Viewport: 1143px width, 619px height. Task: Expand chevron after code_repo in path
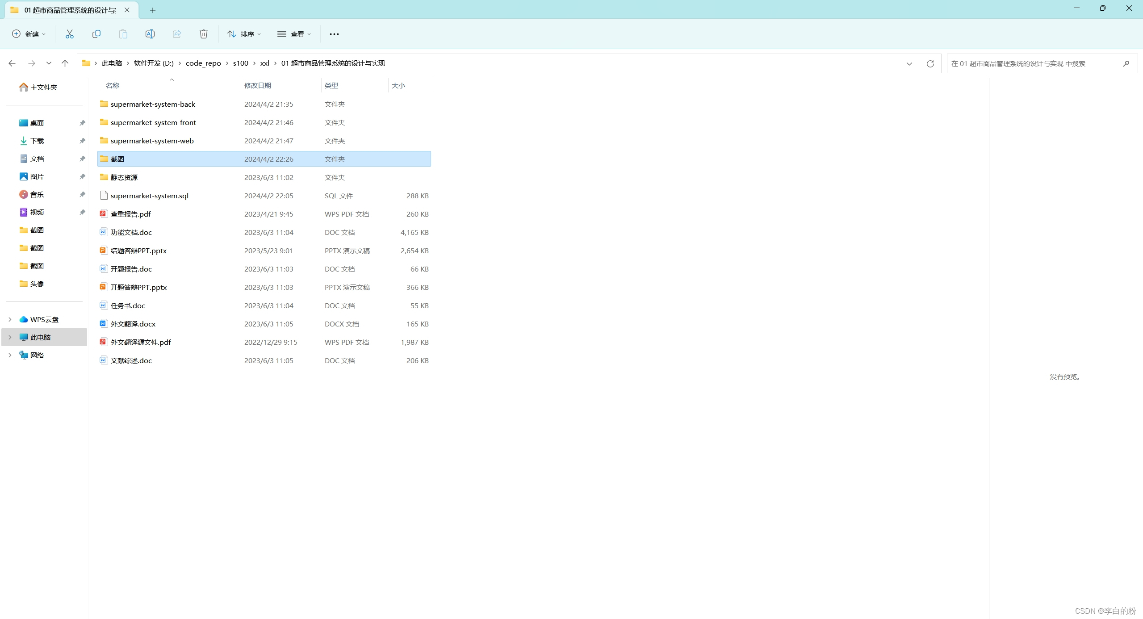click(x=227, y=63)
